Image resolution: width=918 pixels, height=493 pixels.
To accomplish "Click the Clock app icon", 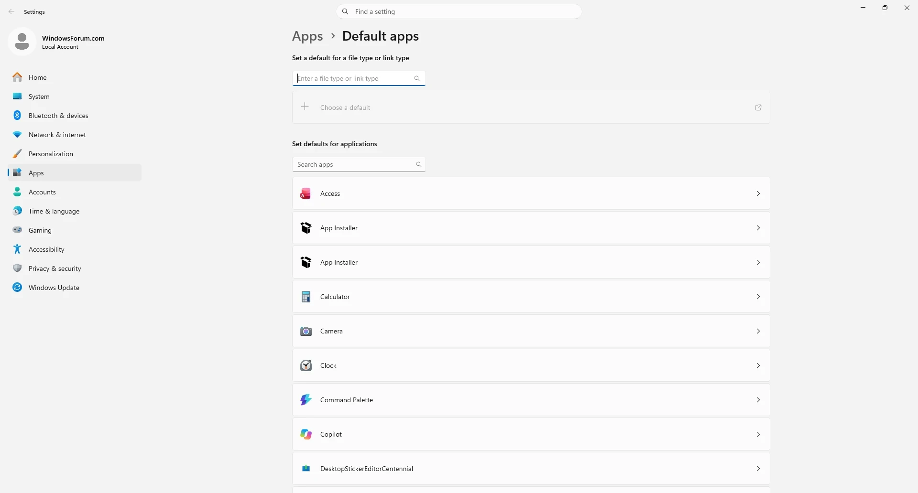I will (306, 365).
